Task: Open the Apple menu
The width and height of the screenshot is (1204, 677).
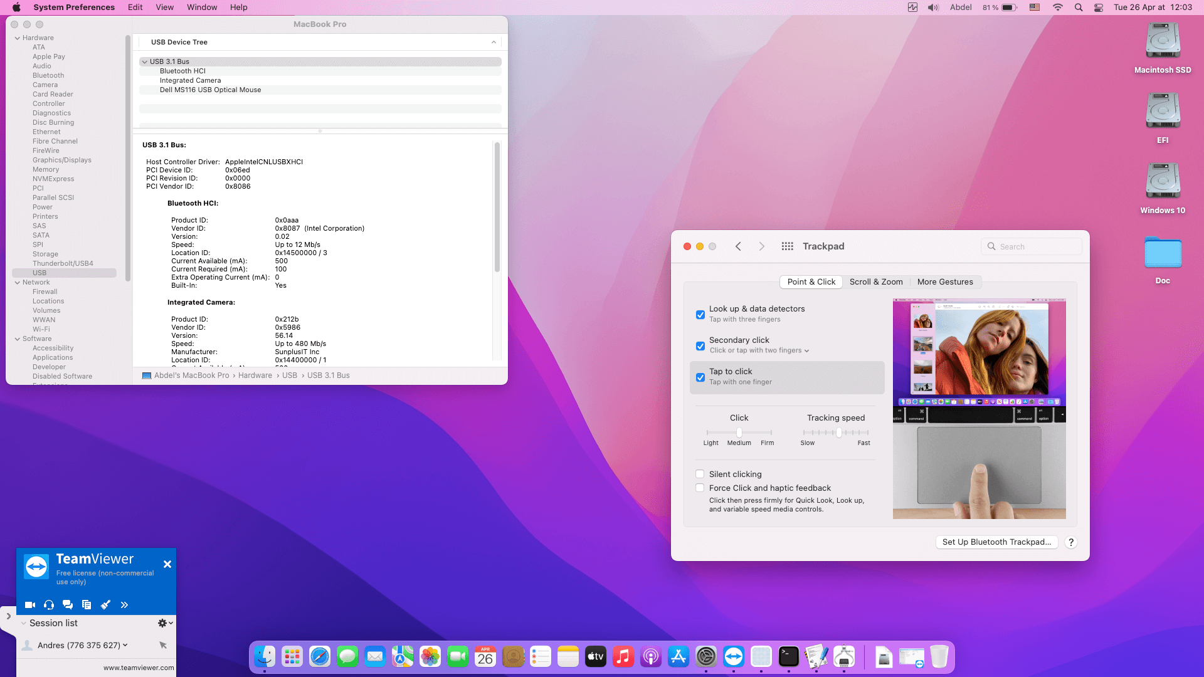Action: pyautogui.click(x=17, y=8)
